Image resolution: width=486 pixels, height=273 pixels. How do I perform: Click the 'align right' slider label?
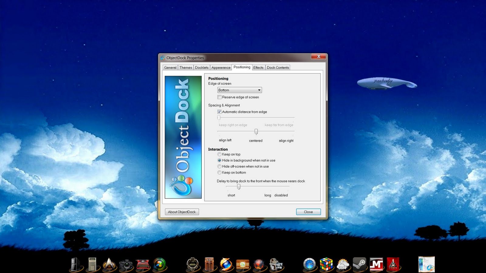click(286, 140)
